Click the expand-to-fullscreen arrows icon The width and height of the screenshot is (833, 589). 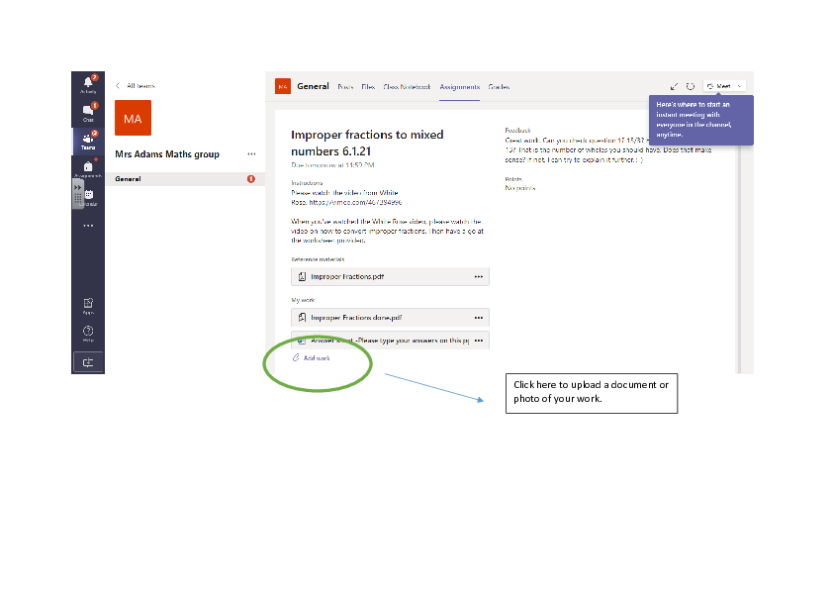tap(675, 87)
